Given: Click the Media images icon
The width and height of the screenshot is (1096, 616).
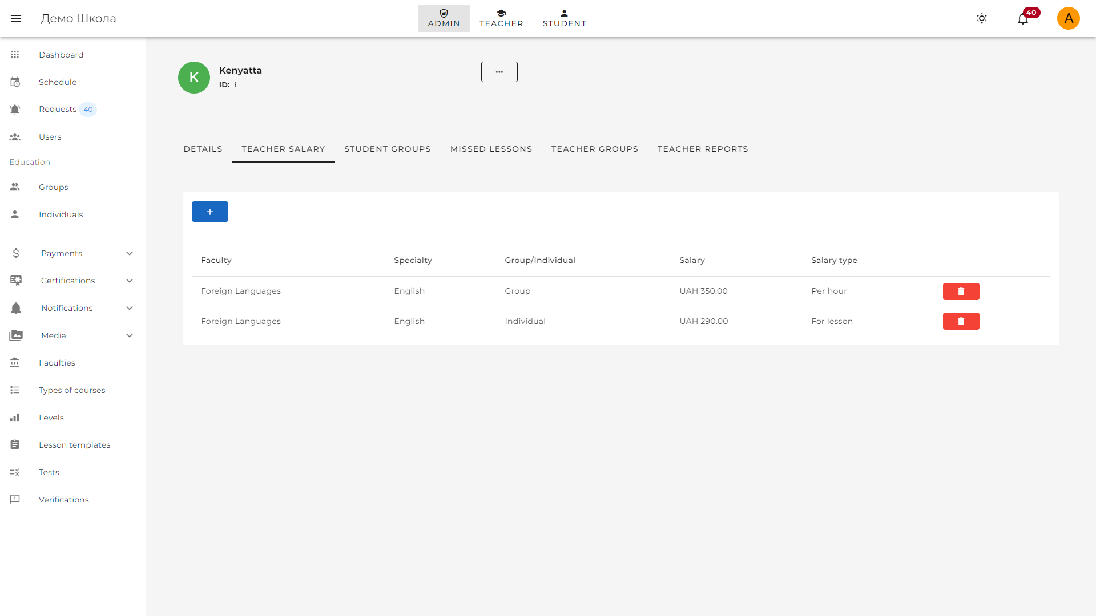Looking at the screenshot, I should [x=16, y=335].
